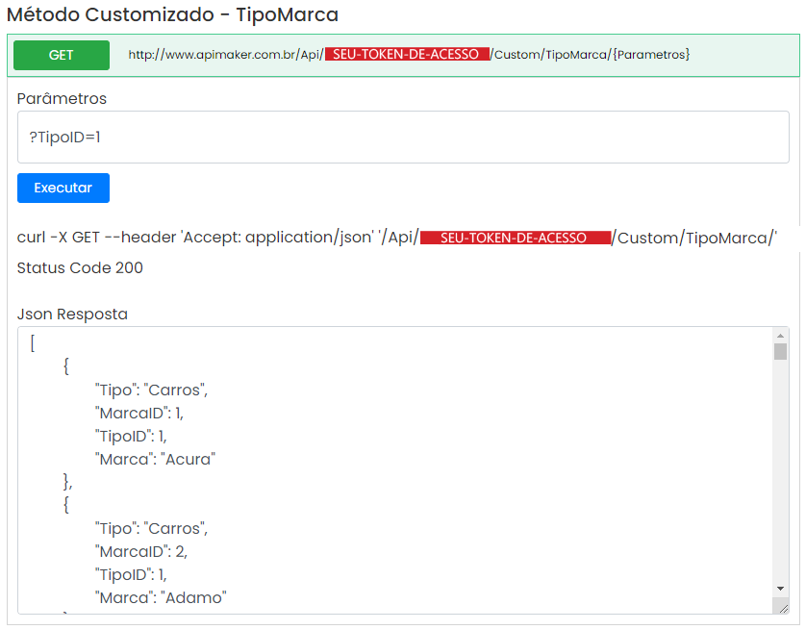Screen dimensions: 806x630
Task: Click the http://www.apimaker.com.br/Api/ URL text
Action: click(x=225, y=55)
